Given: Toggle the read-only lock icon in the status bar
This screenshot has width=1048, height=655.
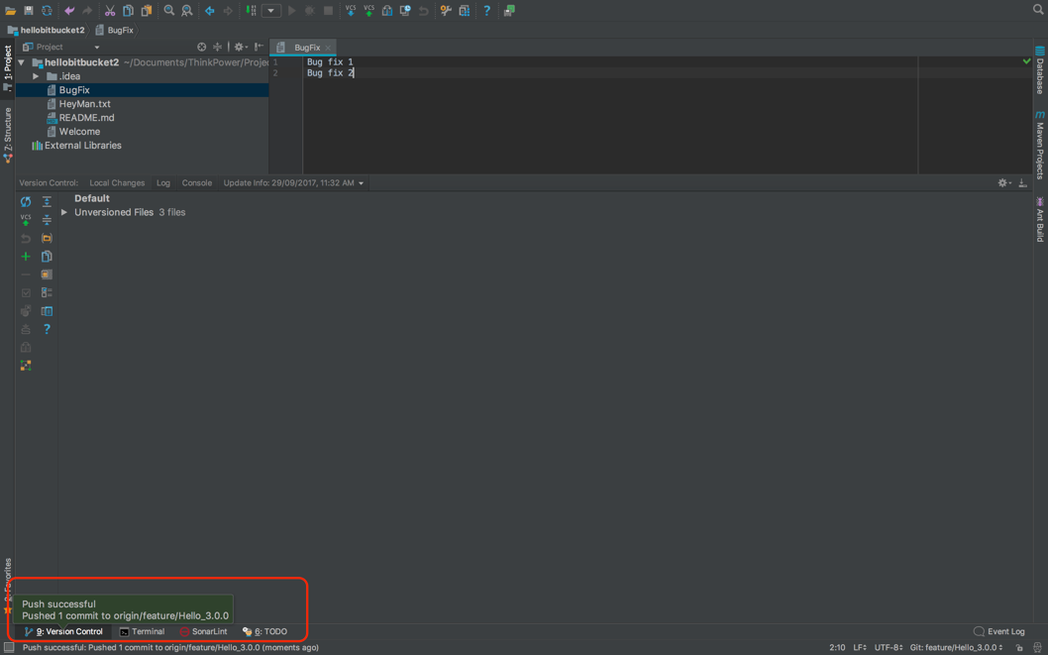Looking at the screenshot, I should pos(1019,648).
